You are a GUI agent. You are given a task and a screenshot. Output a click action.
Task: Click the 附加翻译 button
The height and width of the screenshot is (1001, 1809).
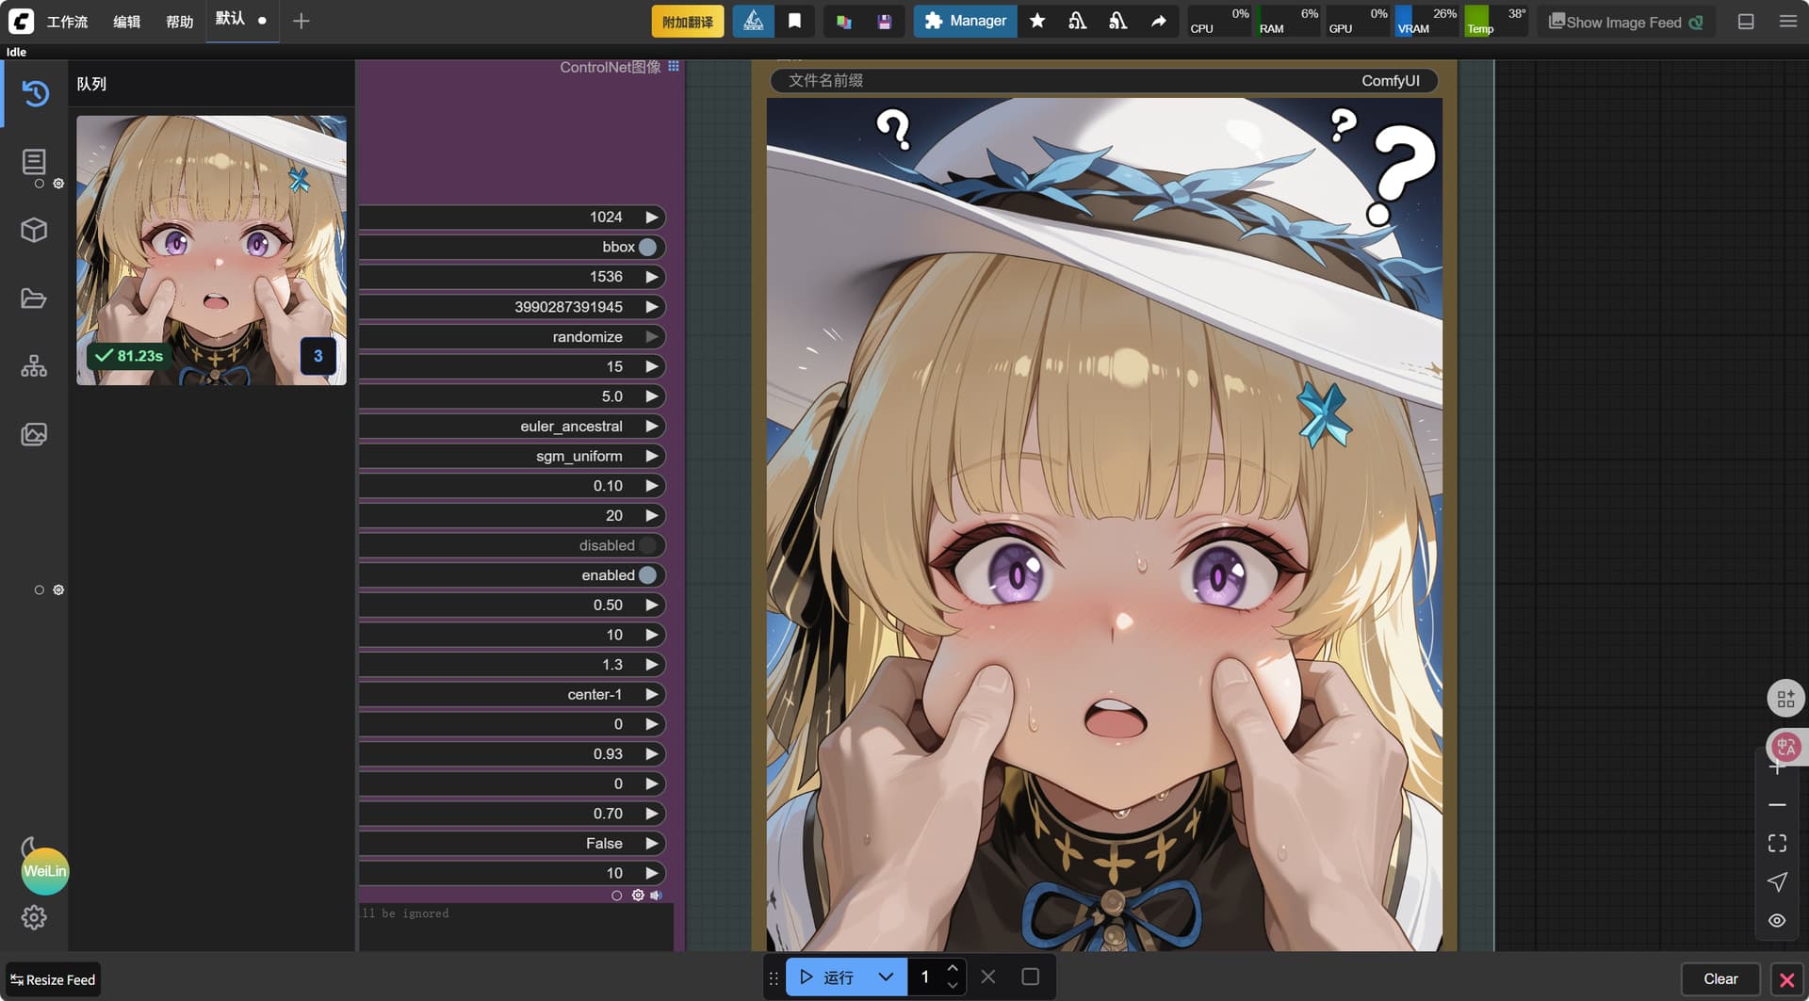(x=688, y=22)
